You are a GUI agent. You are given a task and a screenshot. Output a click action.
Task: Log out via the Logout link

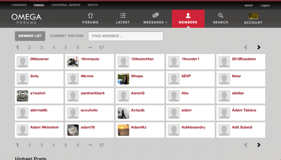coord(265,5)
